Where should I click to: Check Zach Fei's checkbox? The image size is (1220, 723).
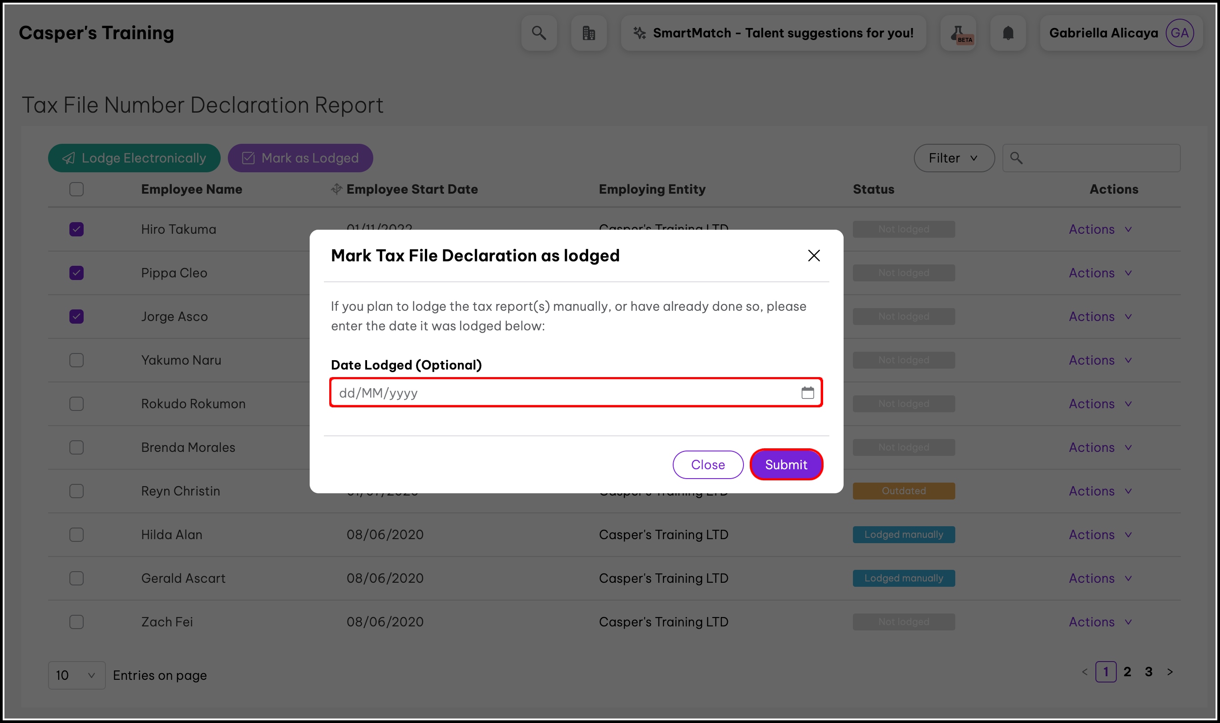pos(77,621)
